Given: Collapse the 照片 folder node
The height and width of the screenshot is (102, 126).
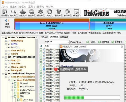Looking at the screenshot, I should (12, 96).
